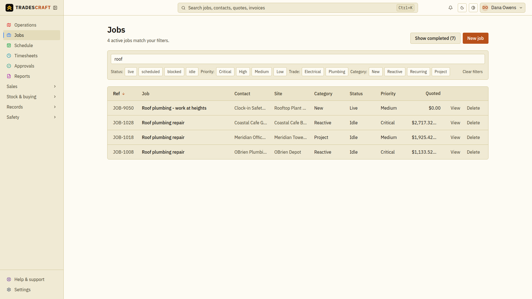Image resolution: width=532 pixels, height=299 pixels.
Task: View job JOB-1028
Action: [455, 123]
